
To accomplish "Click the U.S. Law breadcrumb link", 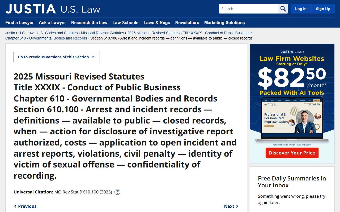I will click(26, 33).
